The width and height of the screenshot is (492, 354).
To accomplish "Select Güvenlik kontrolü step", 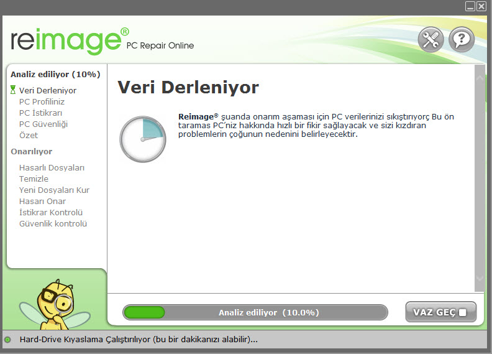I will (x=53, y=223).
